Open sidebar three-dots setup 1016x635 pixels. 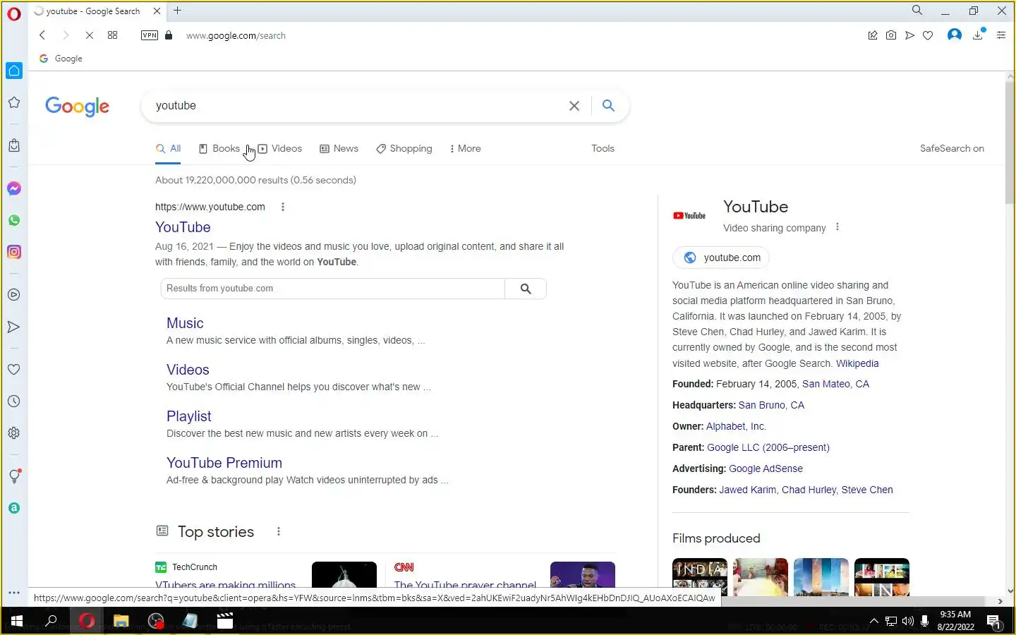(x=14, y=593)
